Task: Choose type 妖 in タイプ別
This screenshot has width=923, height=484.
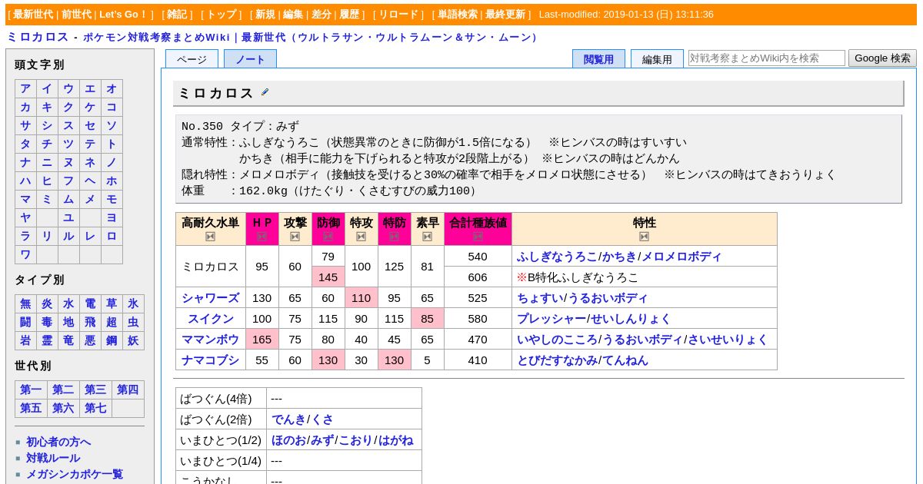Action: 133,340
